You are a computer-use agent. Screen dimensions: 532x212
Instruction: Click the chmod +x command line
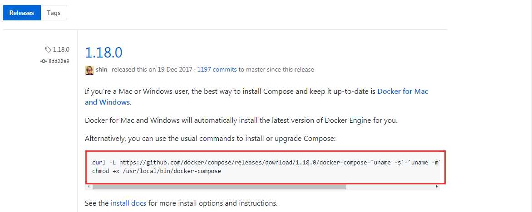click(157, 171)
